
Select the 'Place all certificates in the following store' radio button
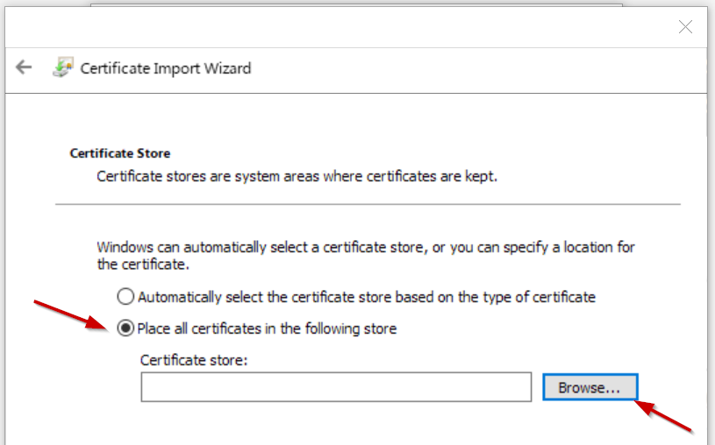pos(125,328)
